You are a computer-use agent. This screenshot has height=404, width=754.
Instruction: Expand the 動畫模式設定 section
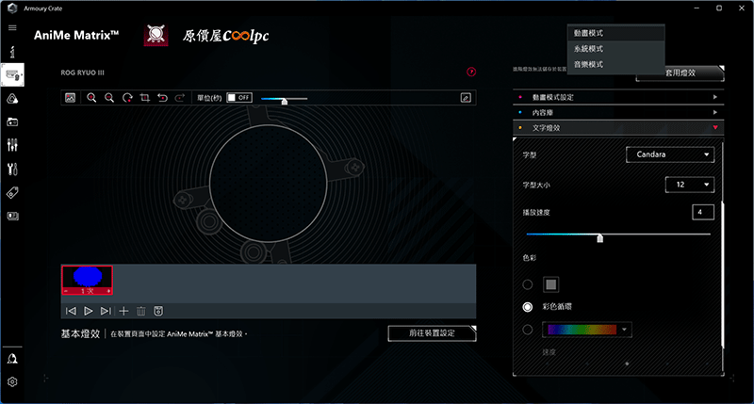coord(618,97)
